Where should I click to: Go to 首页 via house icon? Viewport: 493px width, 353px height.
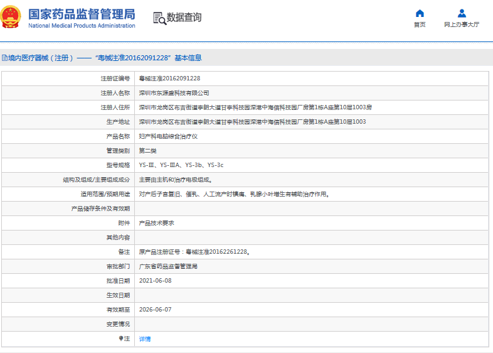click(x=420, y=13)
